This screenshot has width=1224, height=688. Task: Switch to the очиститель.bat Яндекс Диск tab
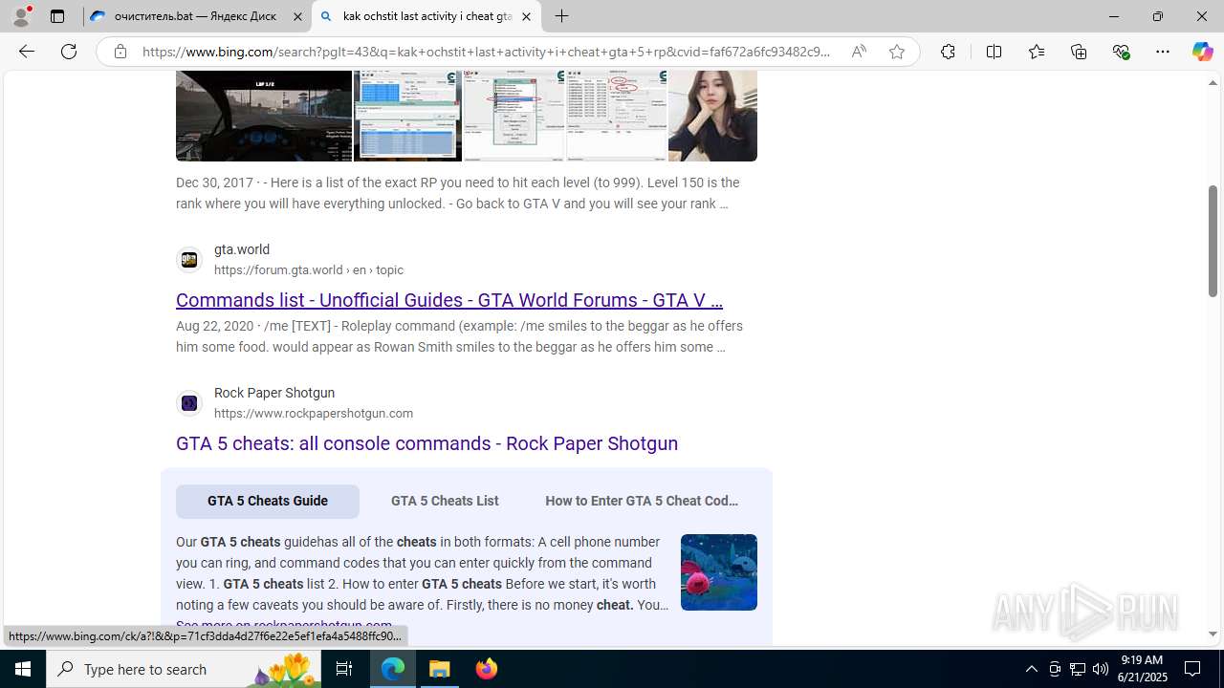point(197,16)
